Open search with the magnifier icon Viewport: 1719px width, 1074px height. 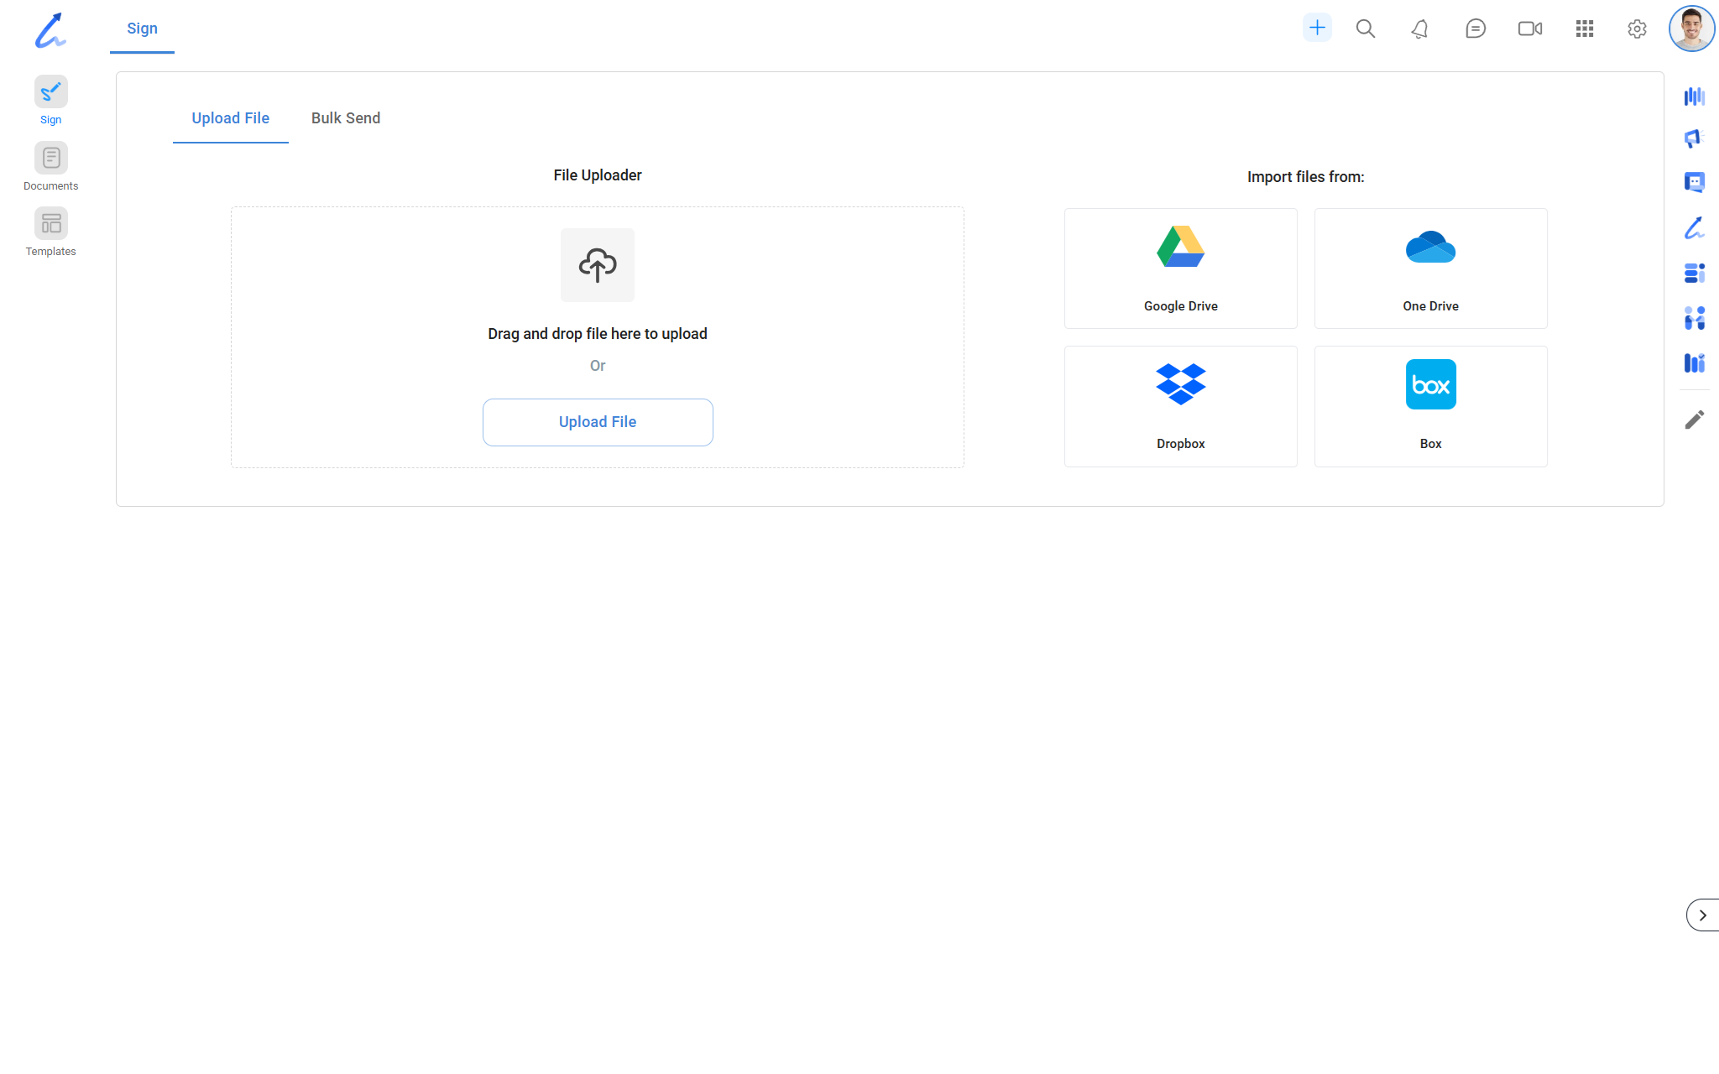click(x=1366, y=29)
